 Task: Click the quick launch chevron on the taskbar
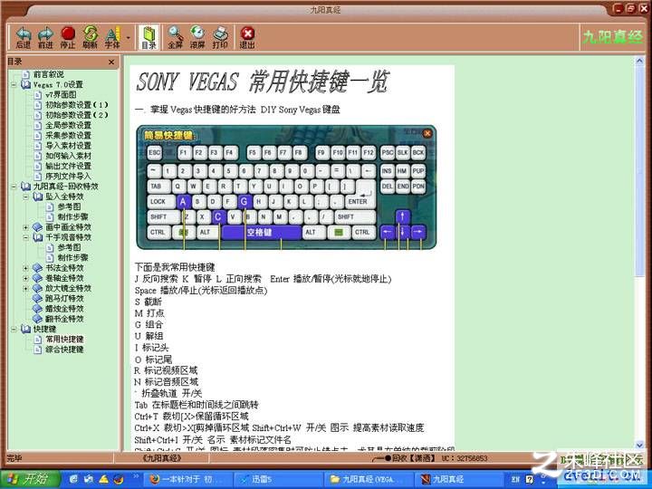click(x=136, y=476)
